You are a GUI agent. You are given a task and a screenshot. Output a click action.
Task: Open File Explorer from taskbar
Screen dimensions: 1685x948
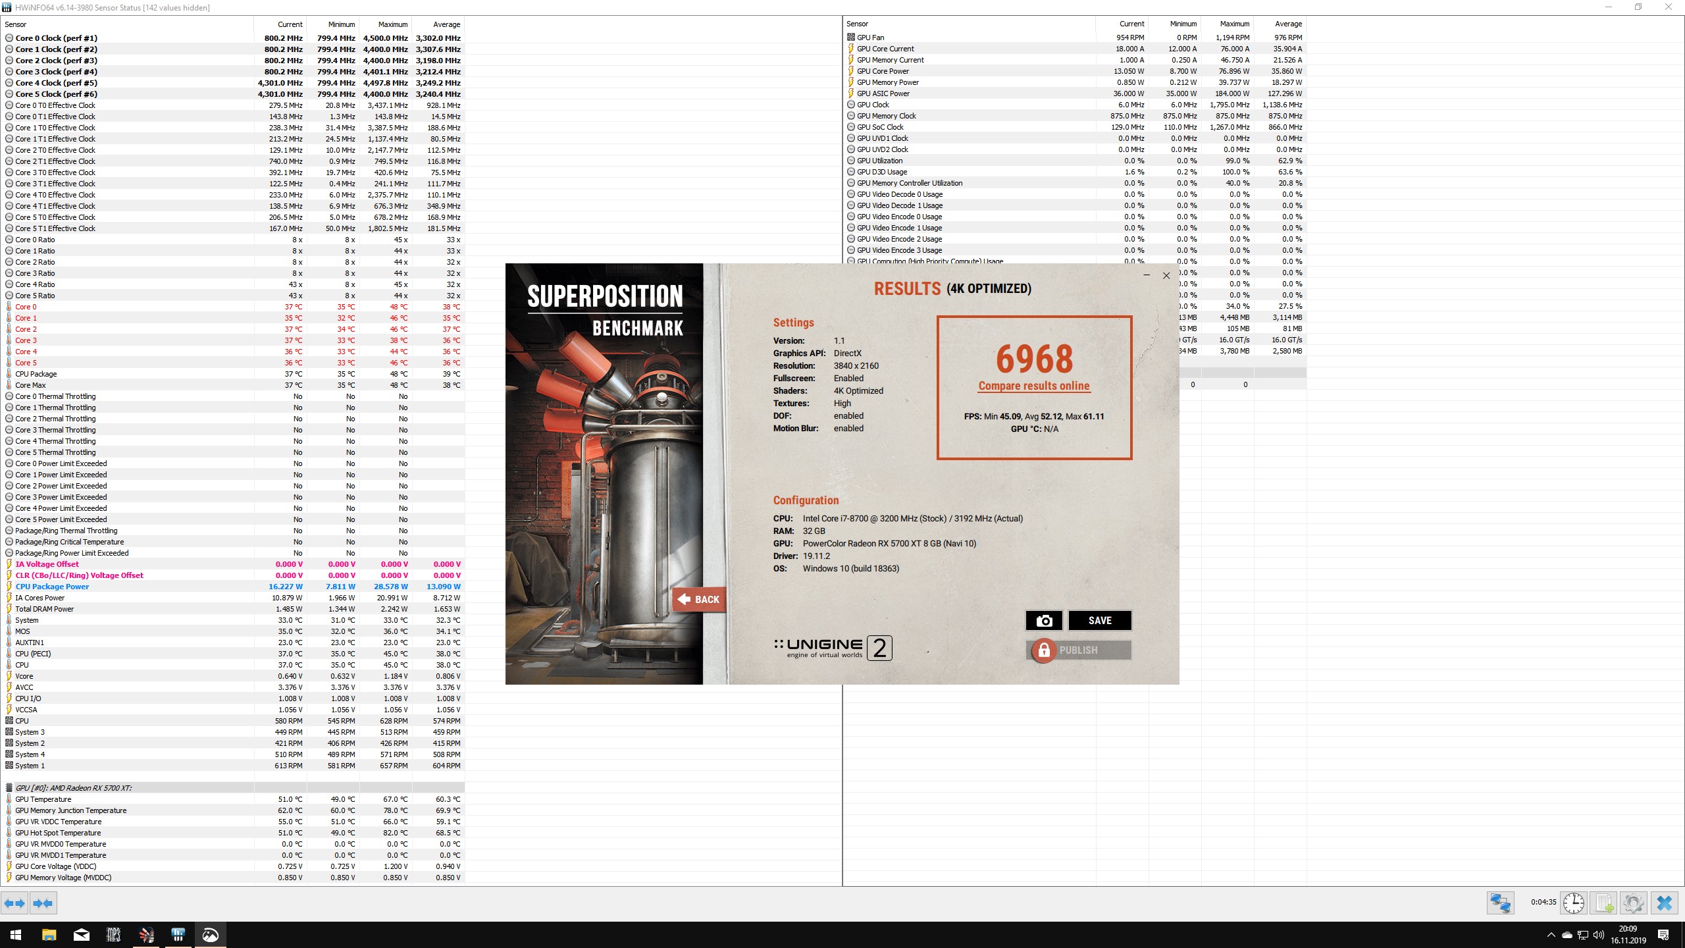coord(49,935)
